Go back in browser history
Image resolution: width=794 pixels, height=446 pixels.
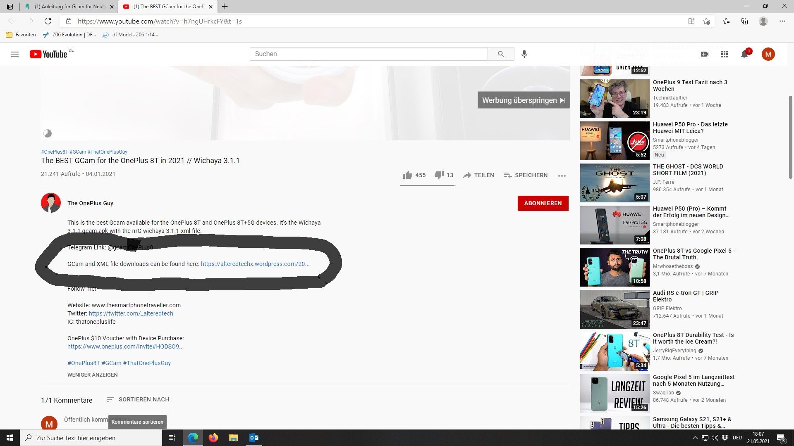click(12, 21)
